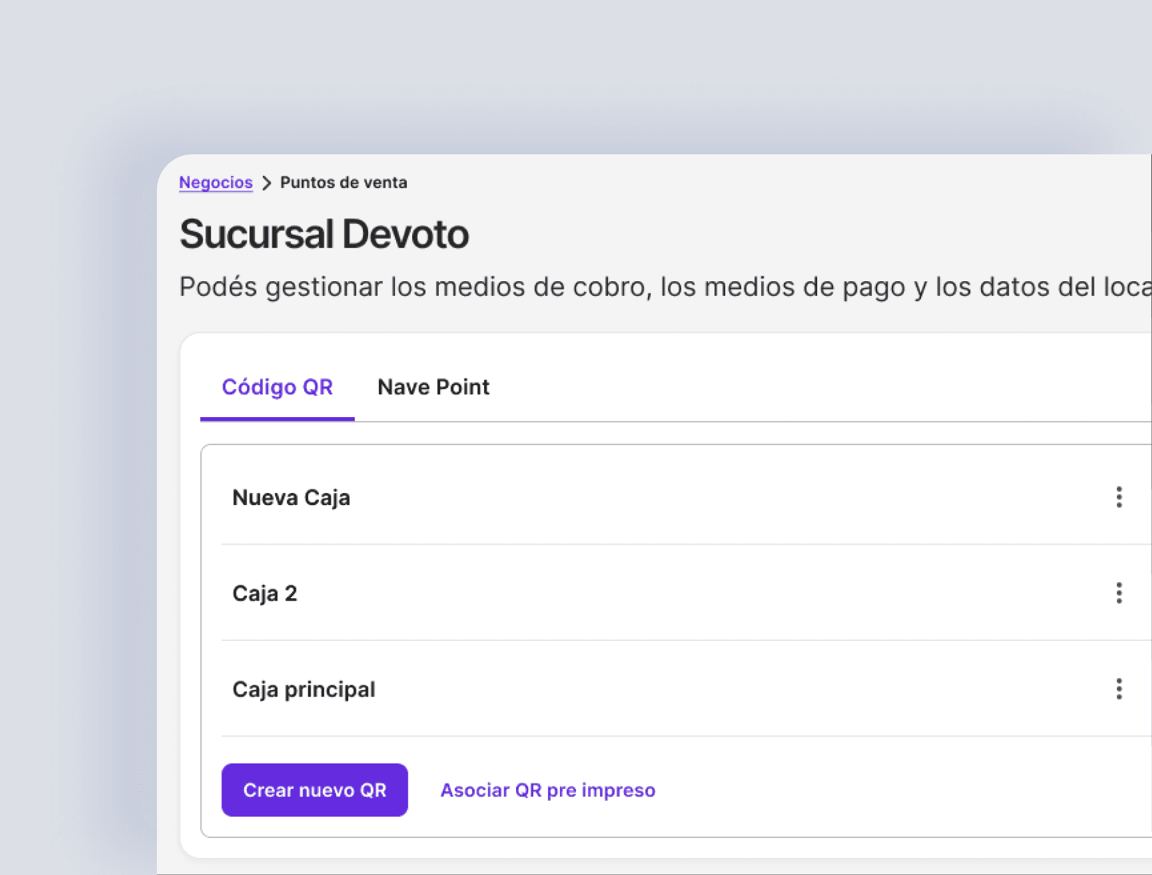
Task: Click the Puntos de venta breadcrumb text
Action: pos(344,182)
